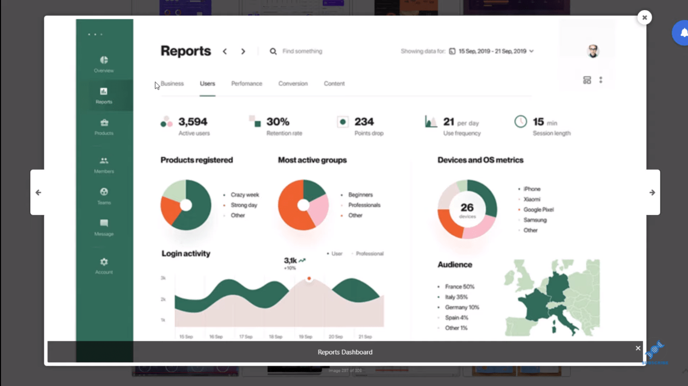Click the layout grid view icon
Viewport: 688px width, 386px height.
click(x=587, y=80)
